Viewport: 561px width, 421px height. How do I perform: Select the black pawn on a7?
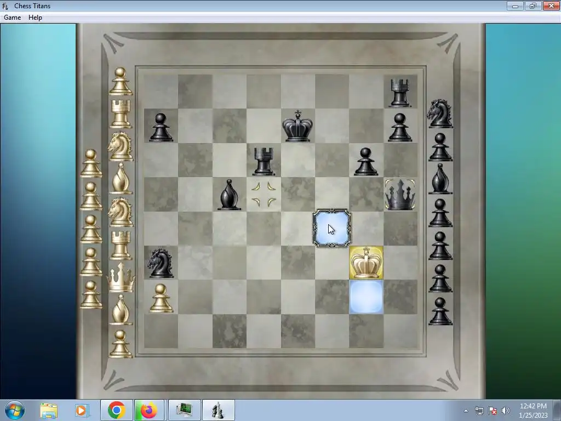(161, 127)
